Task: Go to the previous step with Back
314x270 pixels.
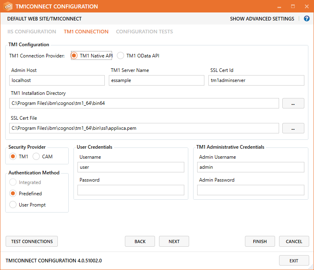Action: [x=140, y=241]
